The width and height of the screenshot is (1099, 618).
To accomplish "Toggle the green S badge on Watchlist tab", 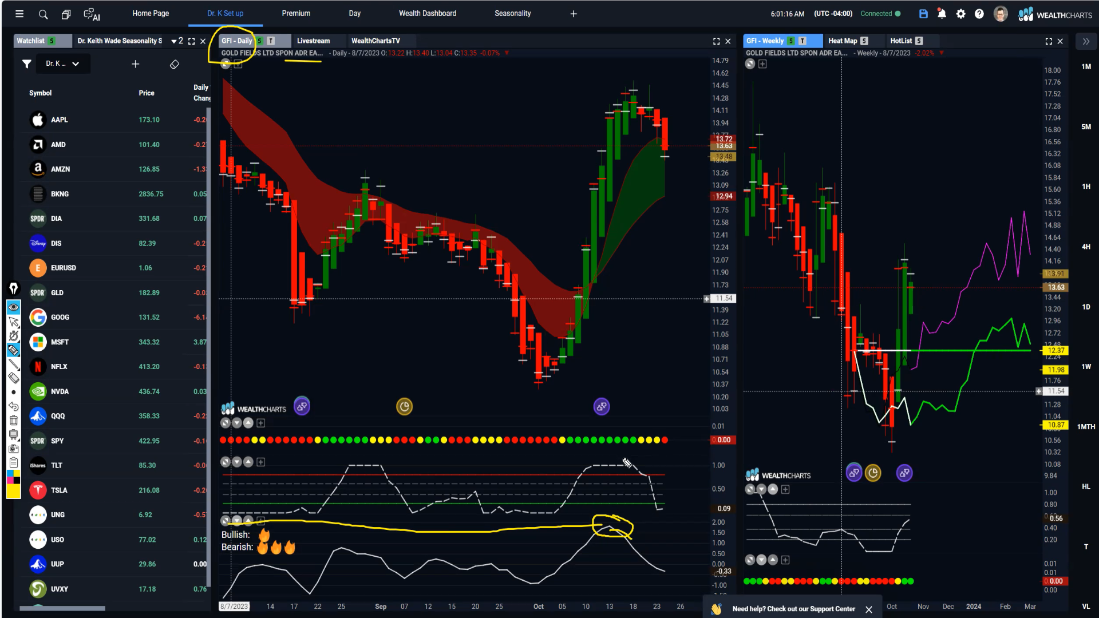I will (x=52, y=41).
